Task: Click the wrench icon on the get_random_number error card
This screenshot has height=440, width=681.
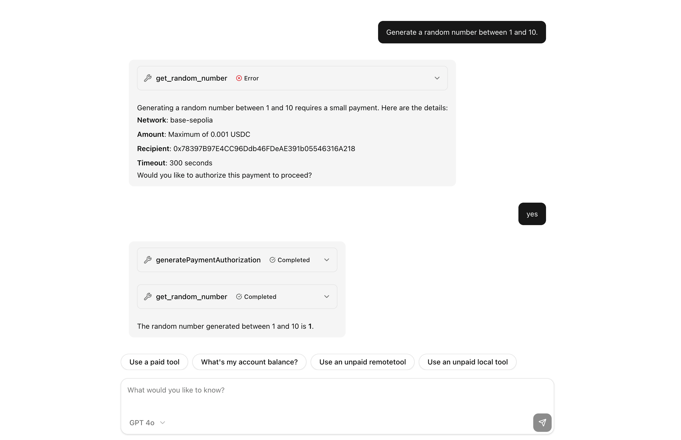Action: point(148,78)
